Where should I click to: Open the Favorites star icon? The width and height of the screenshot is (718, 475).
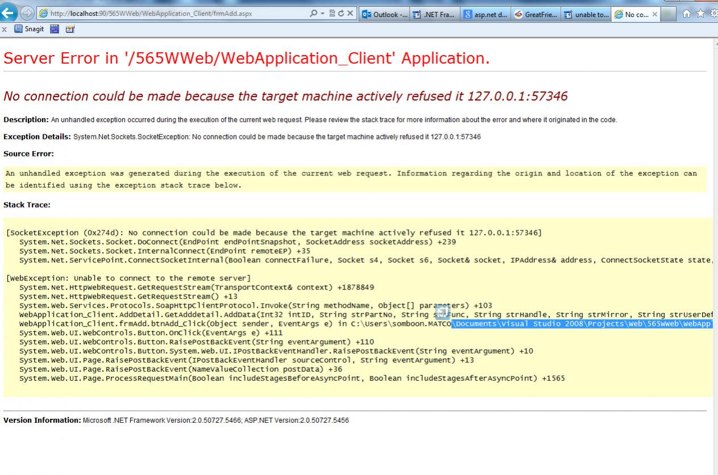(x=701, y=14)
